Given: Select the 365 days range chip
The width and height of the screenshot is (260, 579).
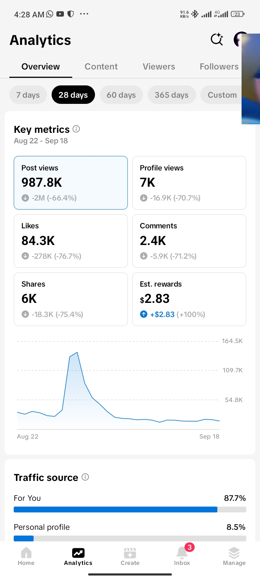Looking at the screenshot, I should 172,95.
